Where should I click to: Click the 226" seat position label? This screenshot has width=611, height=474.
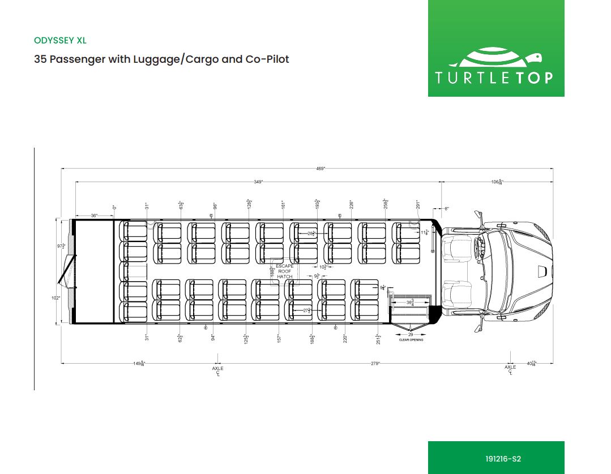click(x=351, y=205)
